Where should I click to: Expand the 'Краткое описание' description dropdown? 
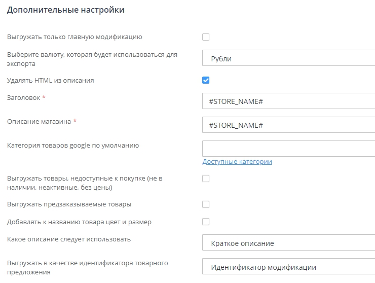click(288, 243)
